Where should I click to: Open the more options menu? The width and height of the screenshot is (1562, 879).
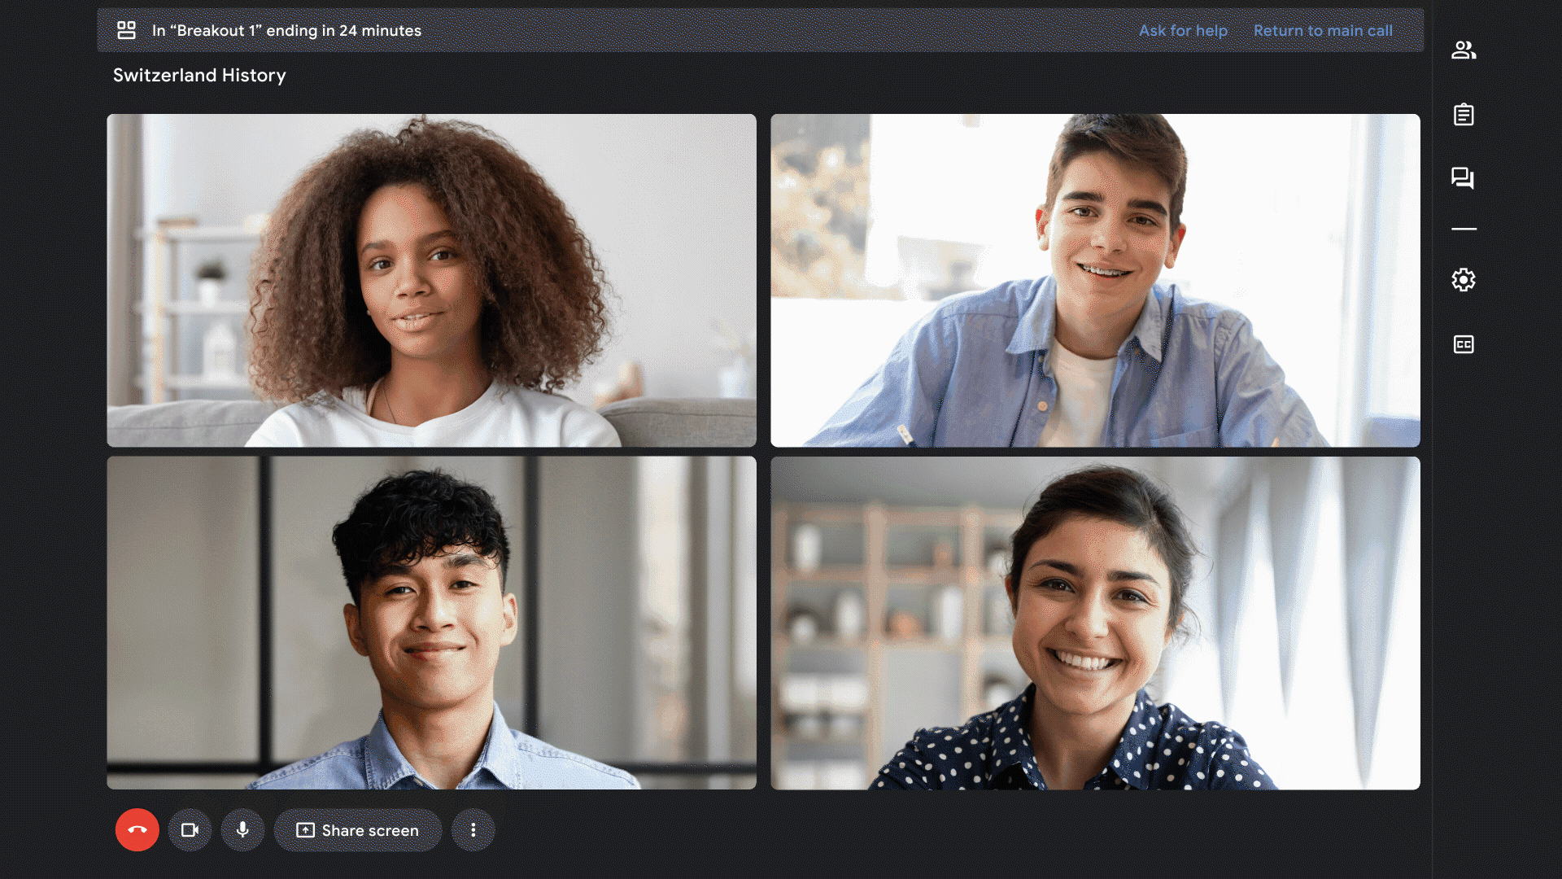click(x=473, y=829)
